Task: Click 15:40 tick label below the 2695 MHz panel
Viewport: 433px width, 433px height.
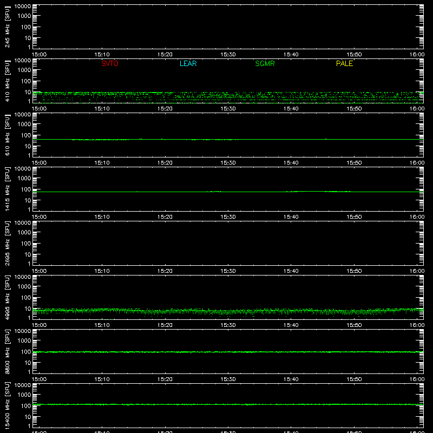Action: click(x=291, y=271)
